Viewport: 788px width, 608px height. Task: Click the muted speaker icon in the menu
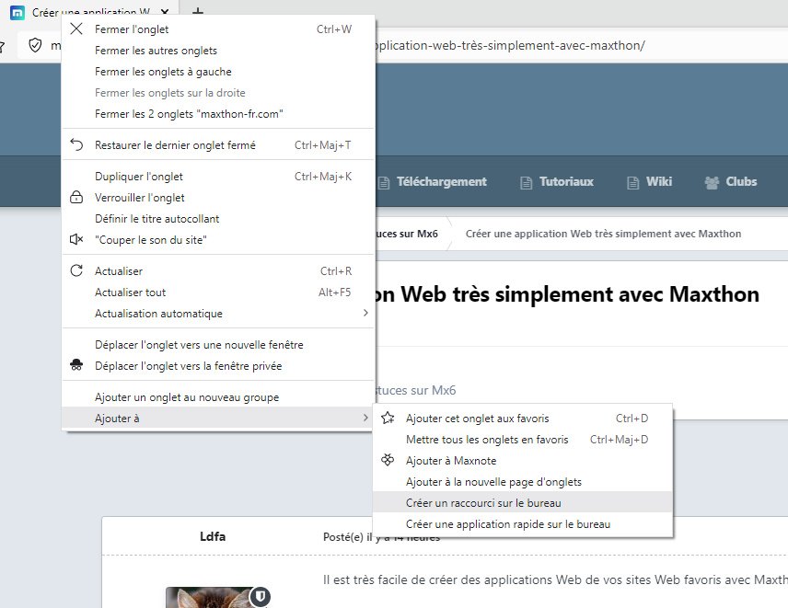(x=76, y=239)
